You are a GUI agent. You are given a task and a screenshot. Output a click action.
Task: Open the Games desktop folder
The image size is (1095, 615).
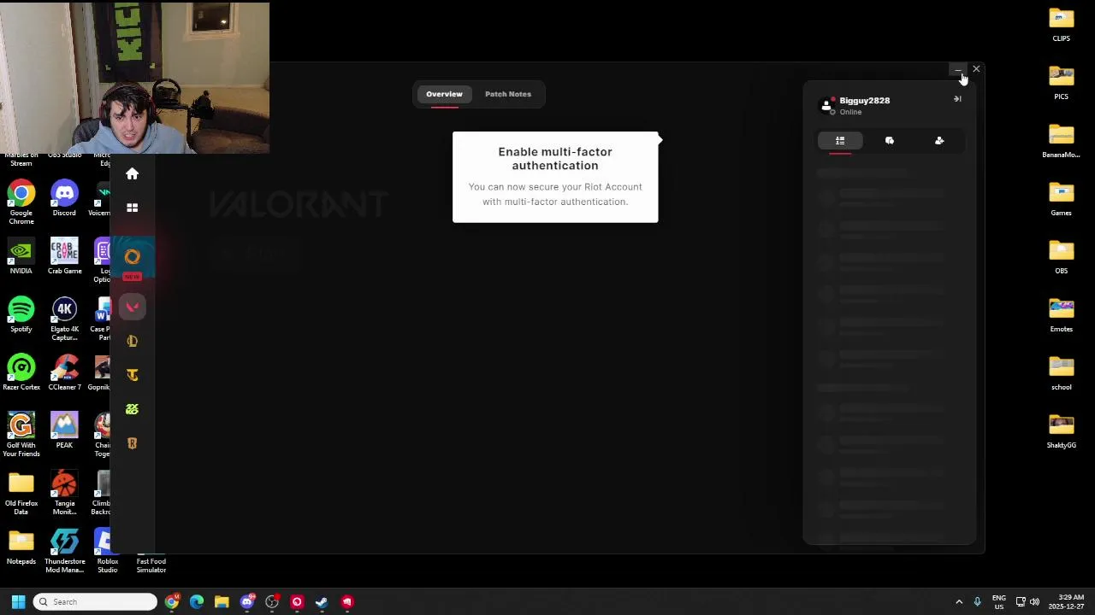[x=1061, y=198]
